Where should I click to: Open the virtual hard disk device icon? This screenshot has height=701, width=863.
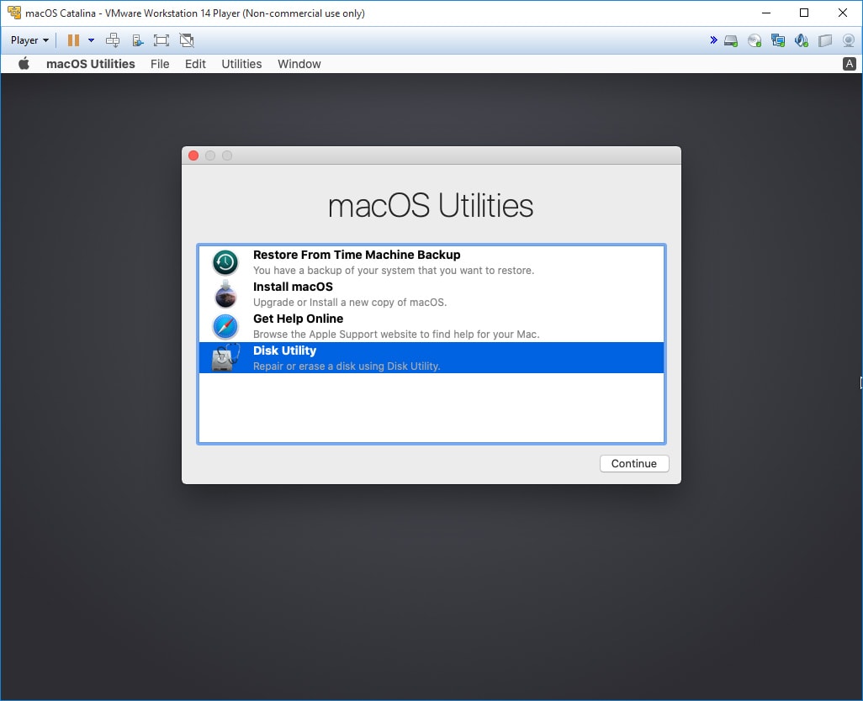coord(731,40)
